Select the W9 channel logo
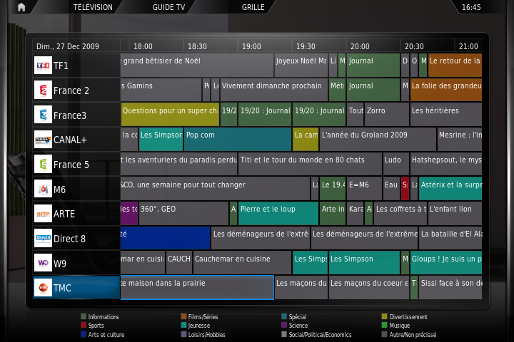 click(x=43, y=263)
